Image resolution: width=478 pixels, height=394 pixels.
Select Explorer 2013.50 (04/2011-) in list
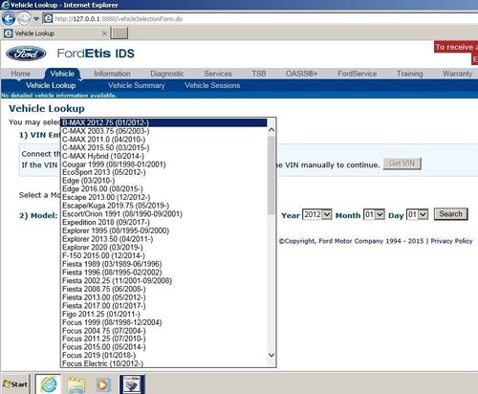click(164, 239)
